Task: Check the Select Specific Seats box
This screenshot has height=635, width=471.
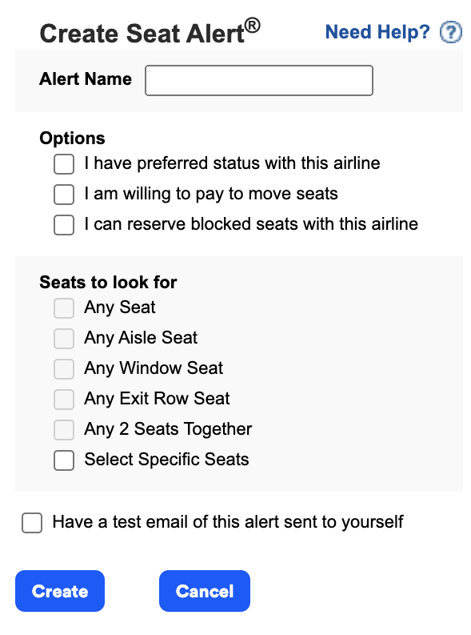Action: [64, 460]
